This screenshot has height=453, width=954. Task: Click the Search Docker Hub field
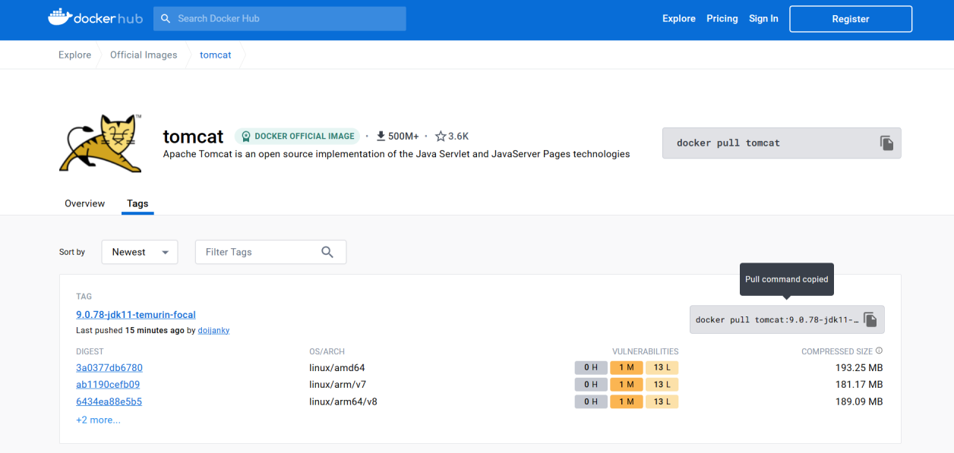point(280,19)
